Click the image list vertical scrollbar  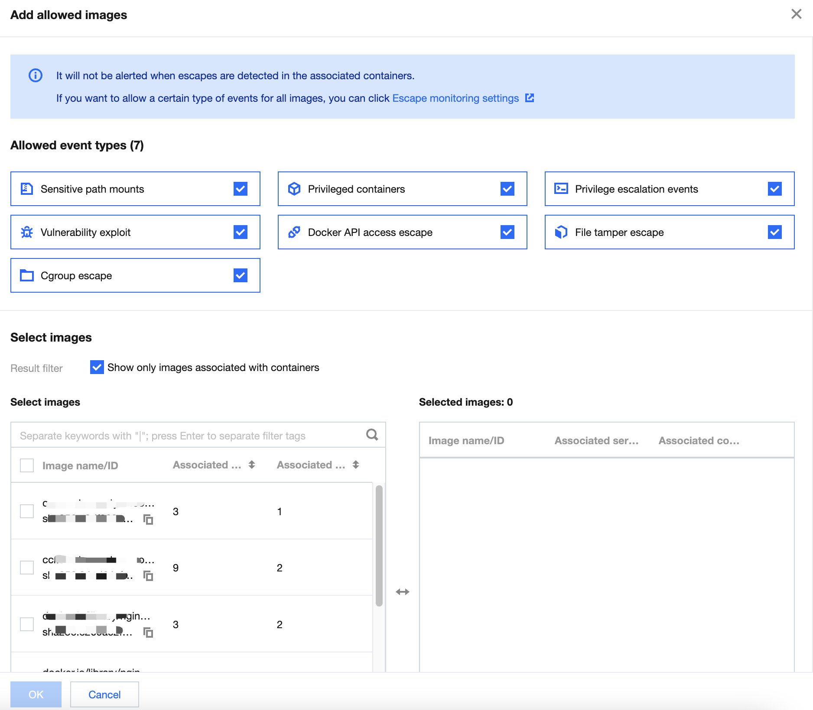pos(379,545)
